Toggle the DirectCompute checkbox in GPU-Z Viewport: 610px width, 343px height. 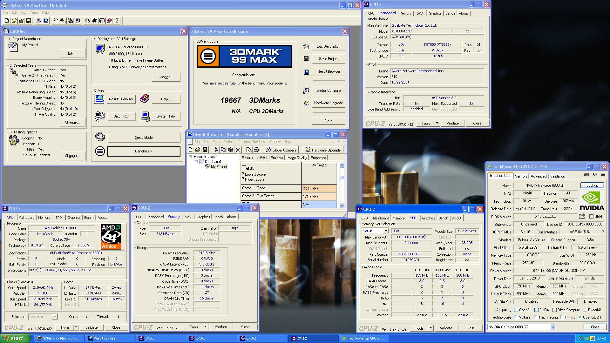[554, 310]
